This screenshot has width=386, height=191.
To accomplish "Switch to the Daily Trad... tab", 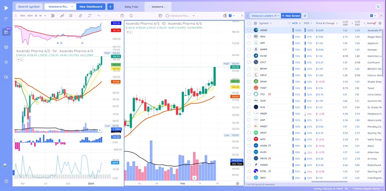I will pos(131,6).
